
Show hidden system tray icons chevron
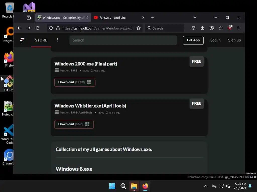click(x=206, y=186)
